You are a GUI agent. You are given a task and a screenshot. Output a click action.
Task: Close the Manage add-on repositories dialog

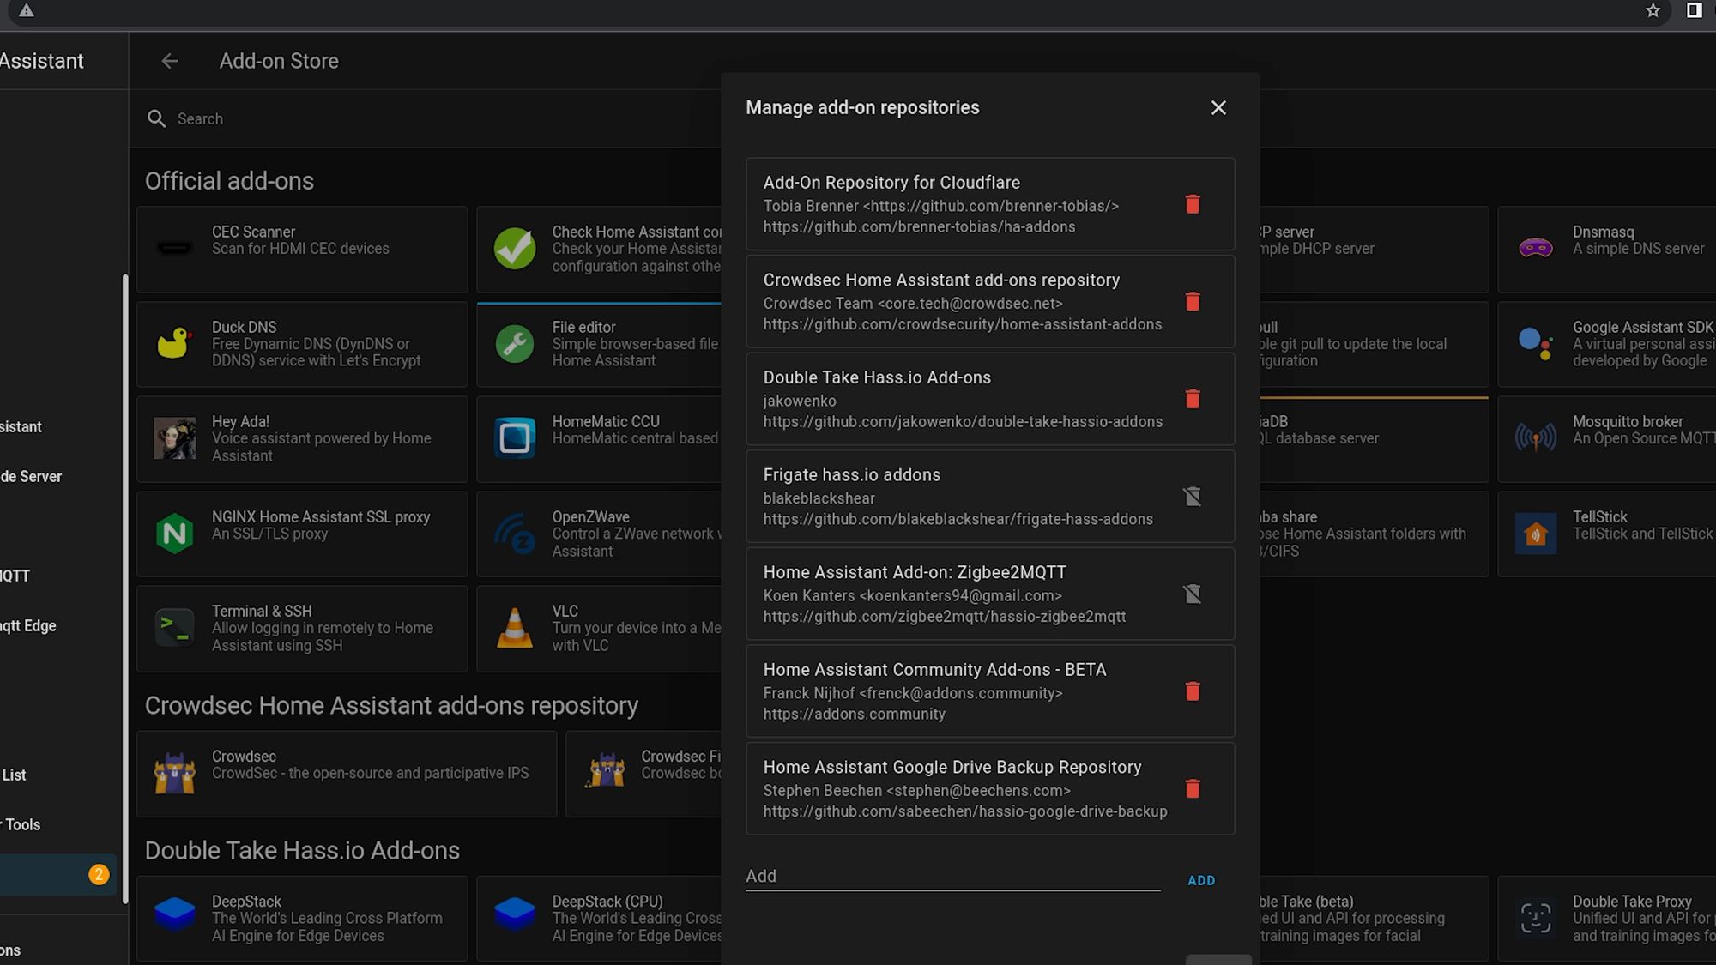click(x=1218, y=107)
